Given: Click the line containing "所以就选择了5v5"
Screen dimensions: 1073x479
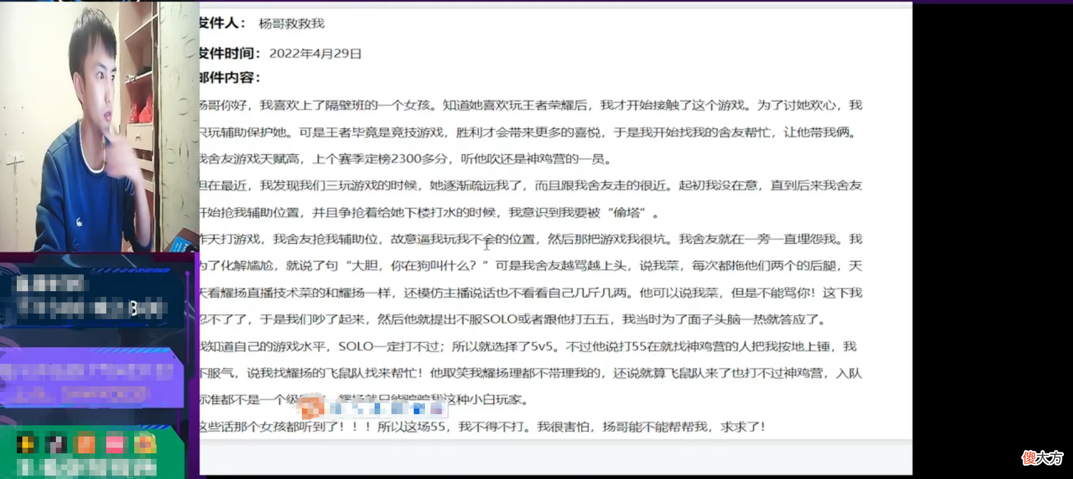Looking at the screenshot, I should click(x=528, y=347).
